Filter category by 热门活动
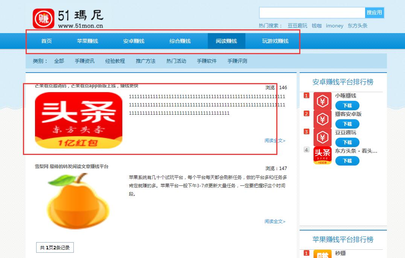The width and height of the screenshot is (405, 258). pos(177,61)
